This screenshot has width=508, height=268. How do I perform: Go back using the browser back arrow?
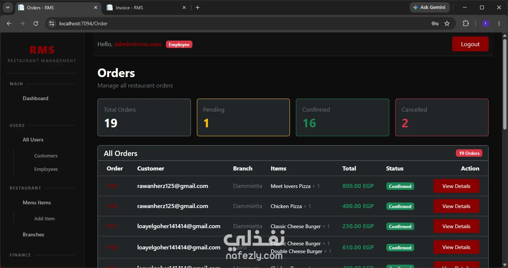click(9, 23)
